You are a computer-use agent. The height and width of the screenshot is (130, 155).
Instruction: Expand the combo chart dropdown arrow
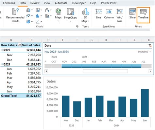[x=51, y=16]
